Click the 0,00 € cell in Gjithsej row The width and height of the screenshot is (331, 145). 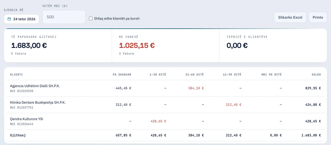(276, 135)
